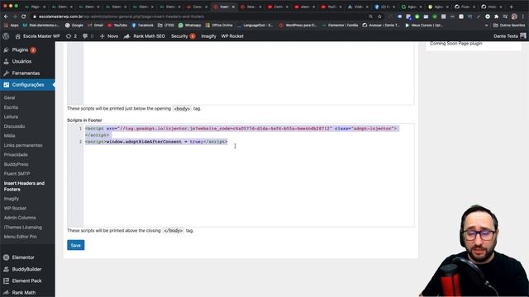The height and width of the screenshot is (297, 529).
Task: Open the Mídia settings submenu
Action: click(x=9, y=135)
